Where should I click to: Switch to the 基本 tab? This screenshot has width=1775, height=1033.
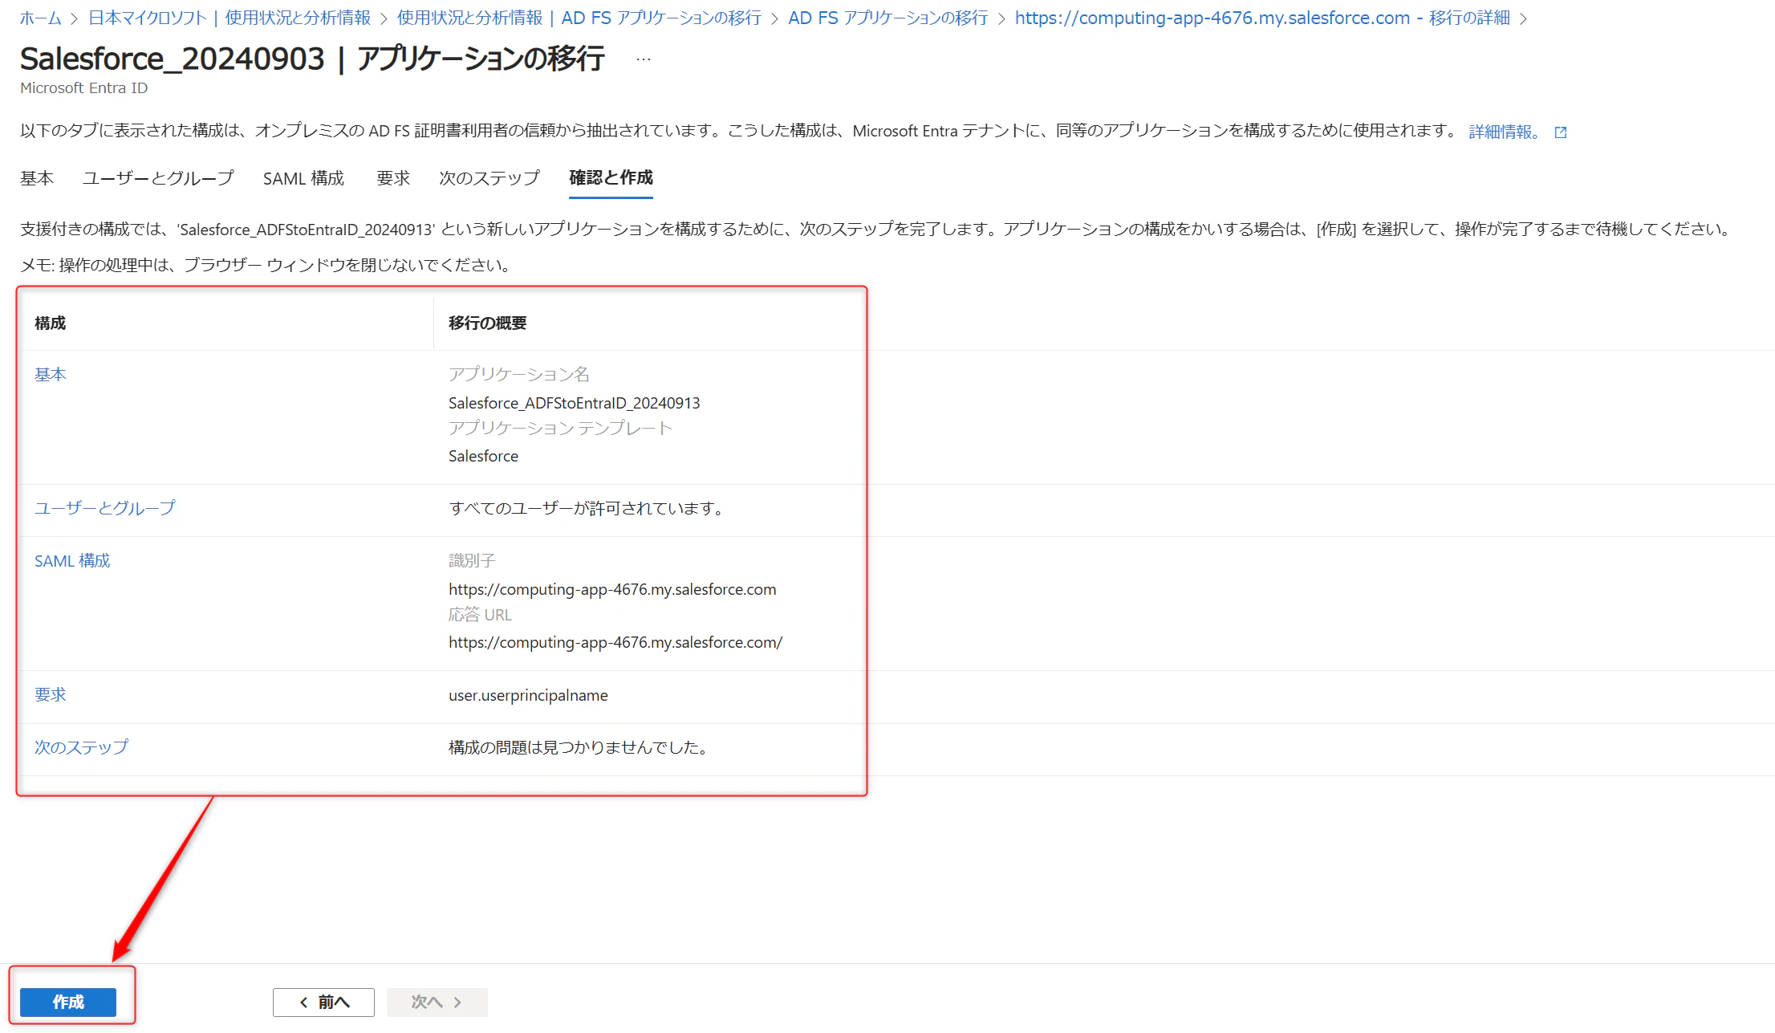click(37, 178)
